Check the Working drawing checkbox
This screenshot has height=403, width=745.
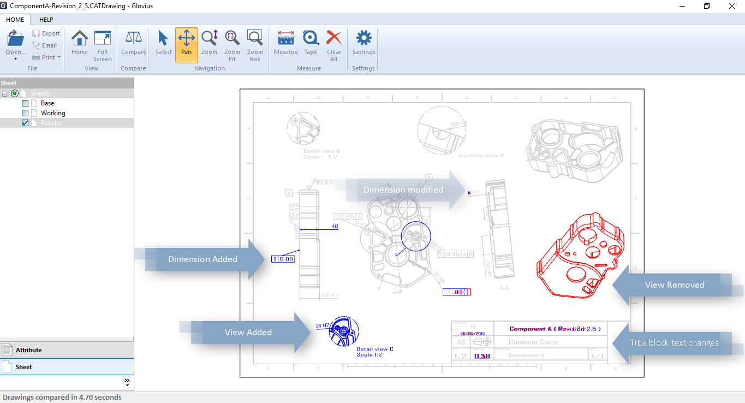coord(24,112)
